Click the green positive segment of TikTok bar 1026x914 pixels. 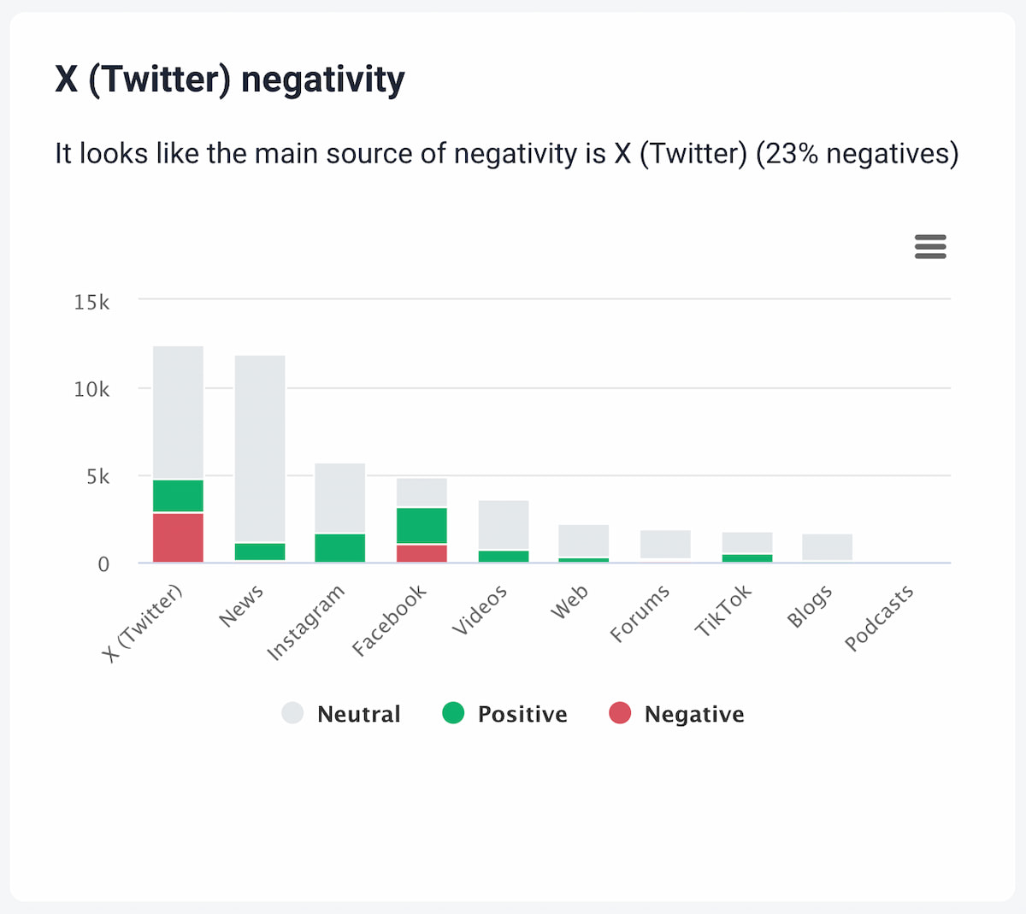[747, 558]
